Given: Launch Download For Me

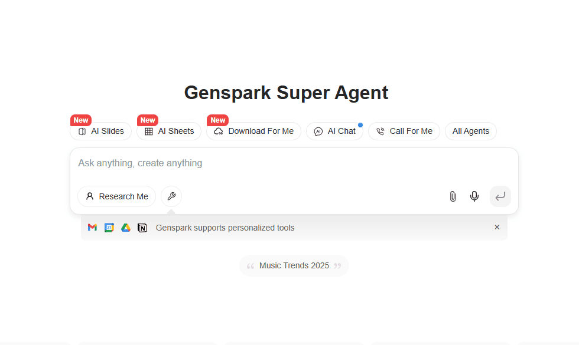Looking at the screenshot, I should [253, 131].
